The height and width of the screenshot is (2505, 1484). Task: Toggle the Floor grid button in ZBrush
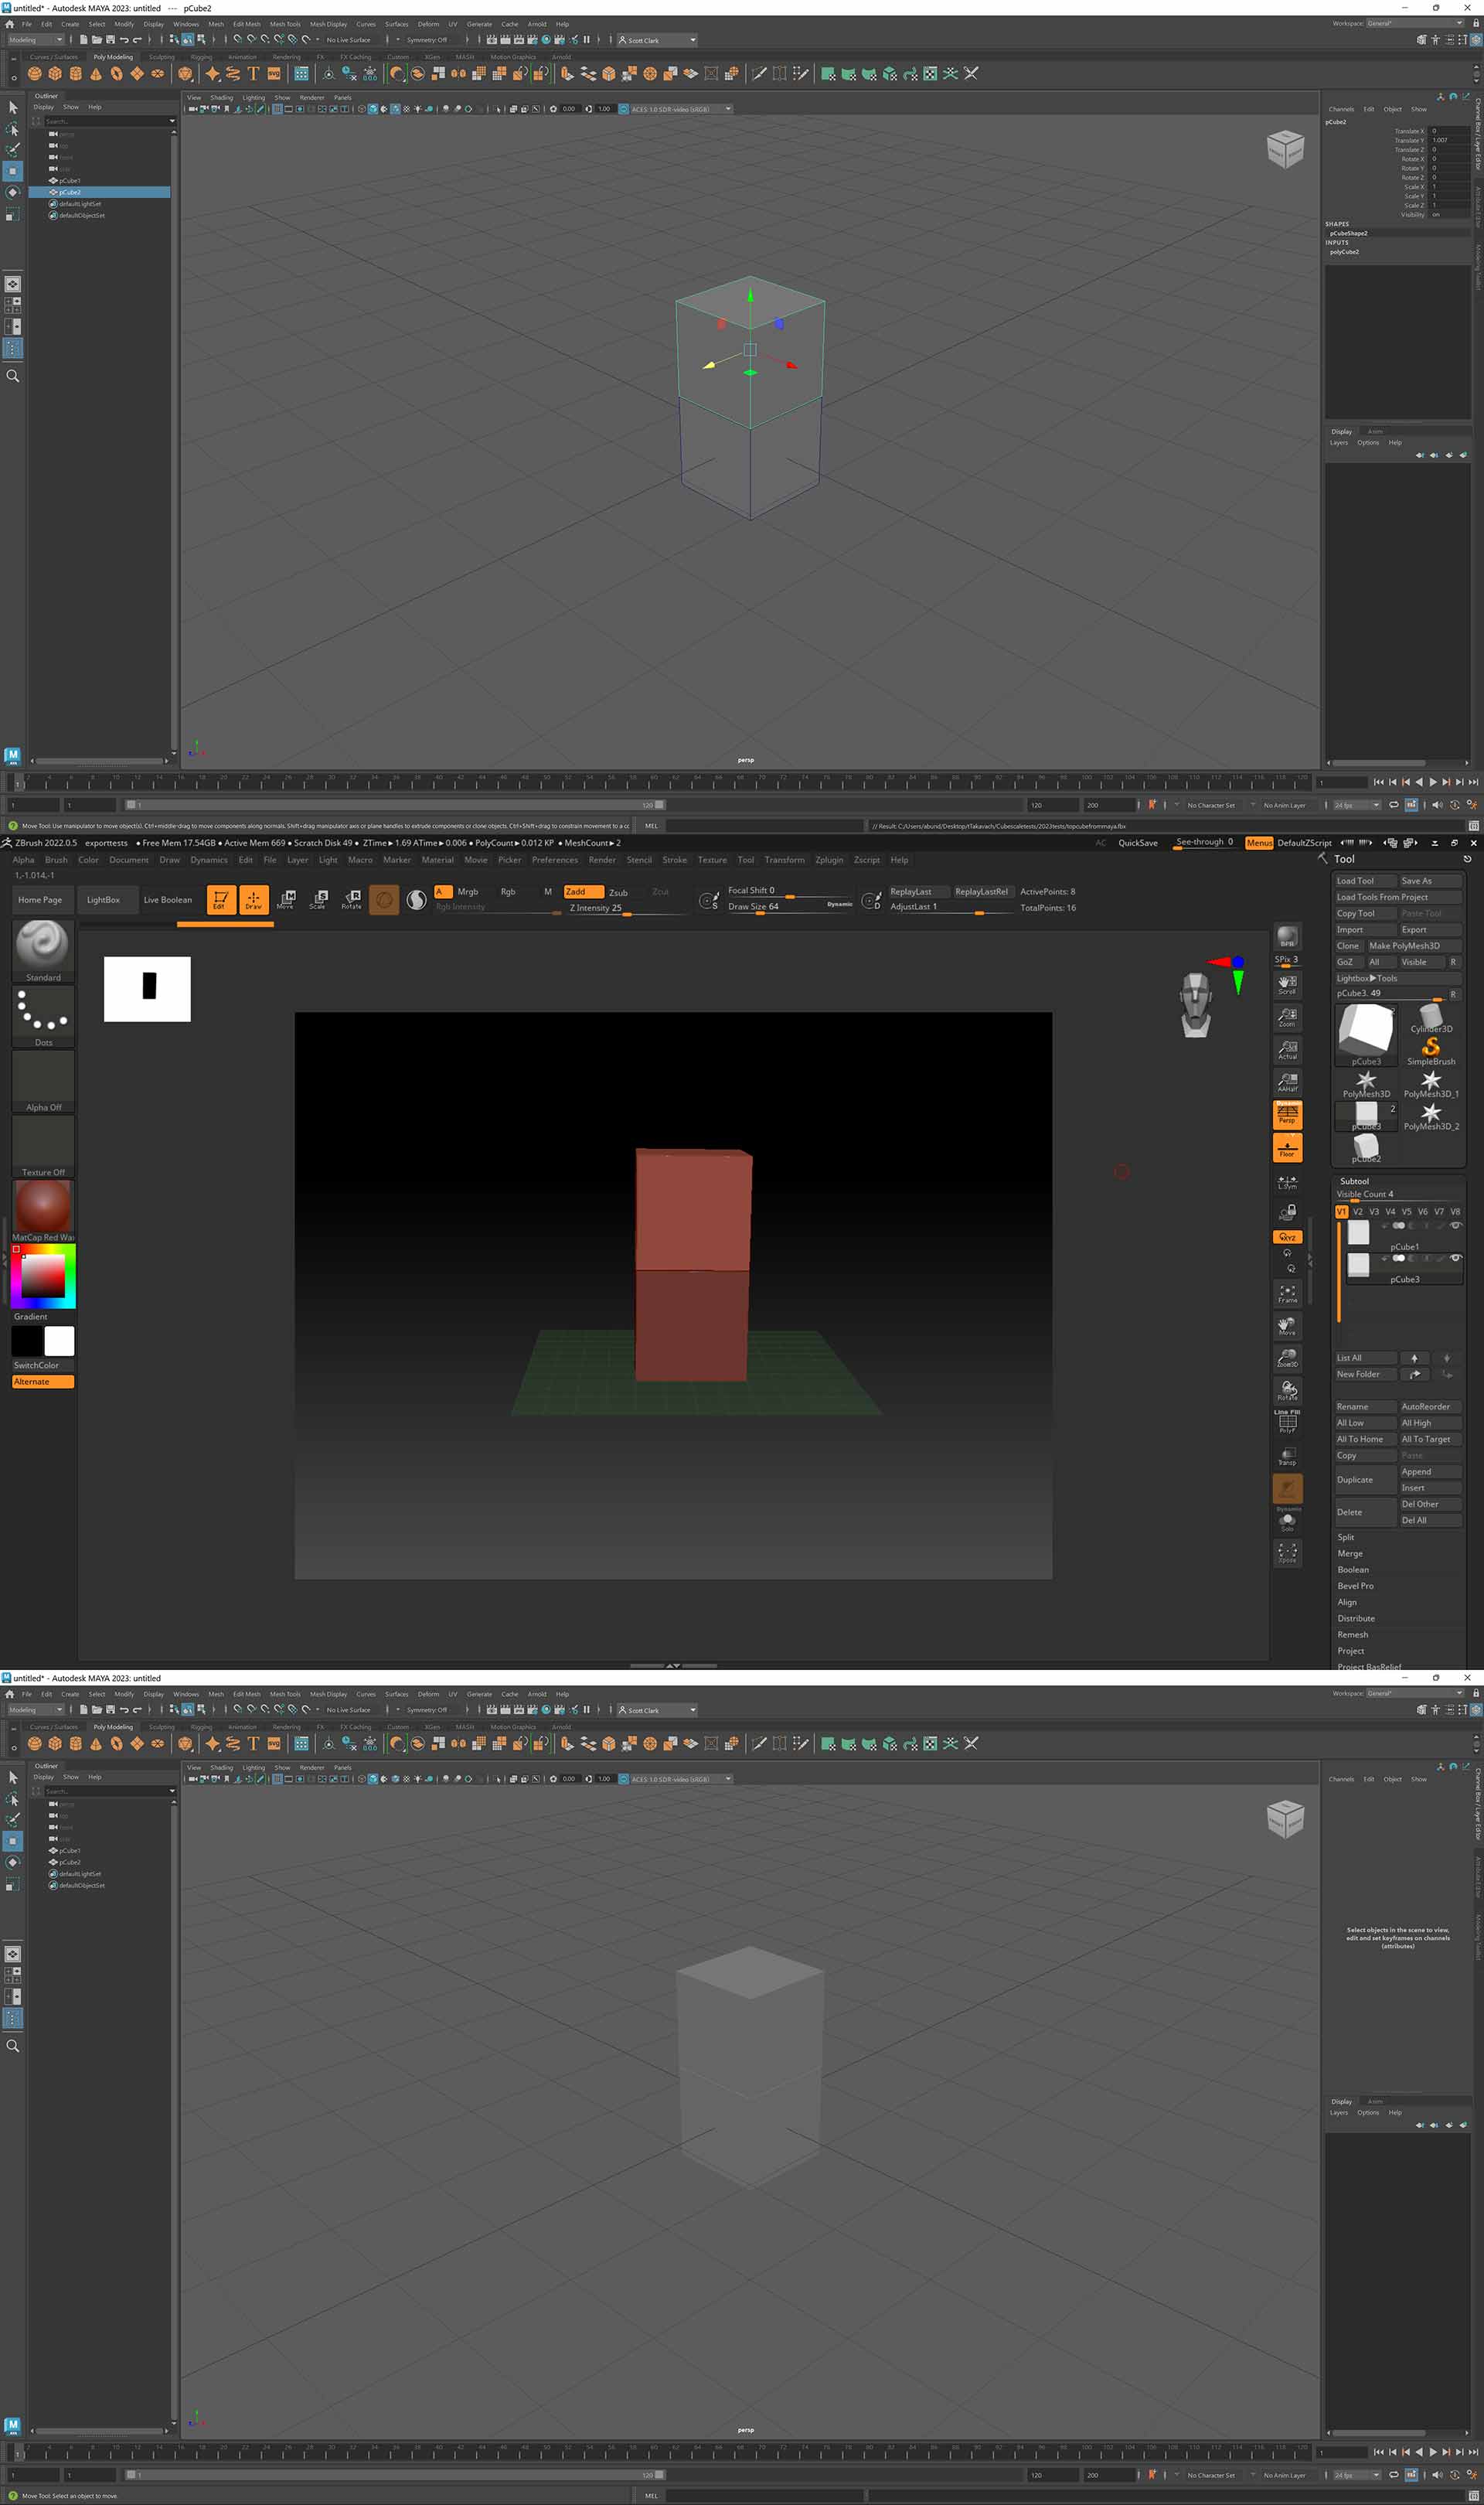1287,1147
